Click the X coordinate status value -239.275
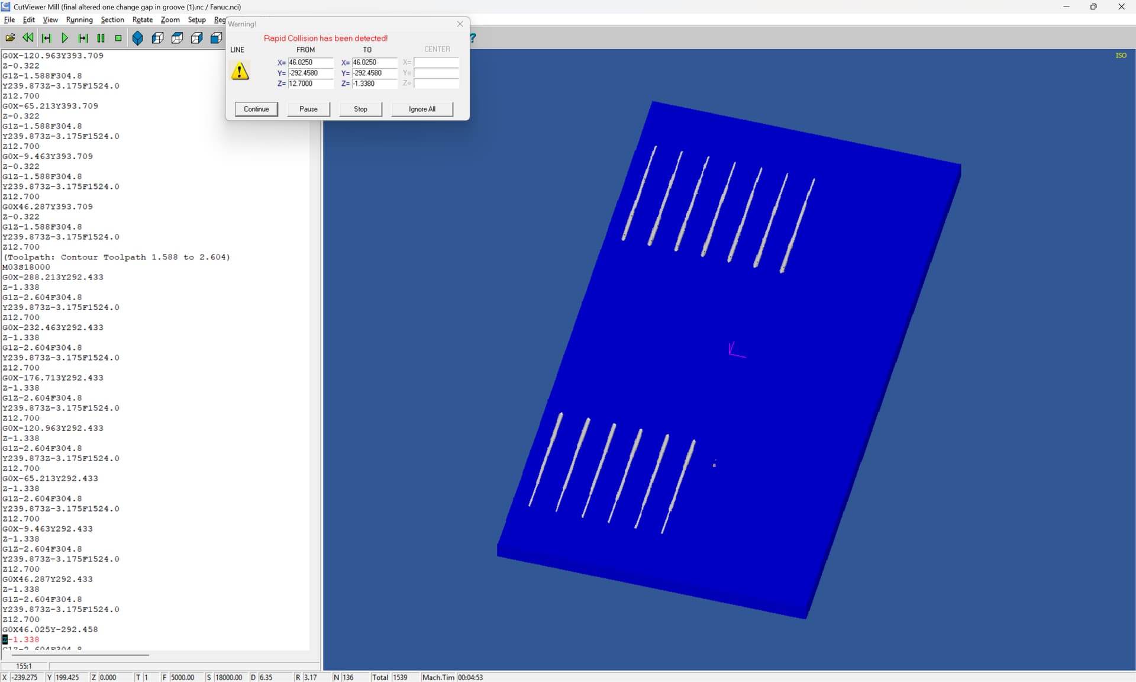Viewport: 1136px width, 682px height. 25,677
